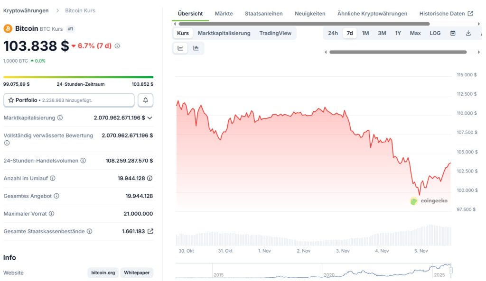The width and height of the screenshot is (486, 281).
Task: Open the Whitepaper link
Action: point(137,272)
